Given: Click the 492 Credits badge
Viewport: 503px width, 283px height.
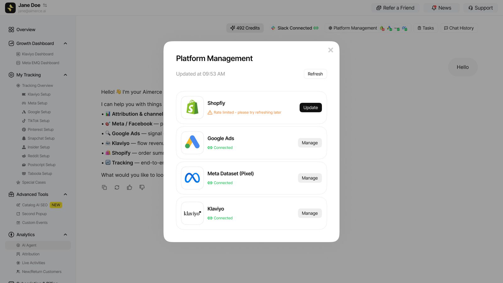Looking at the screenshot, I should [x=245, y=28].
